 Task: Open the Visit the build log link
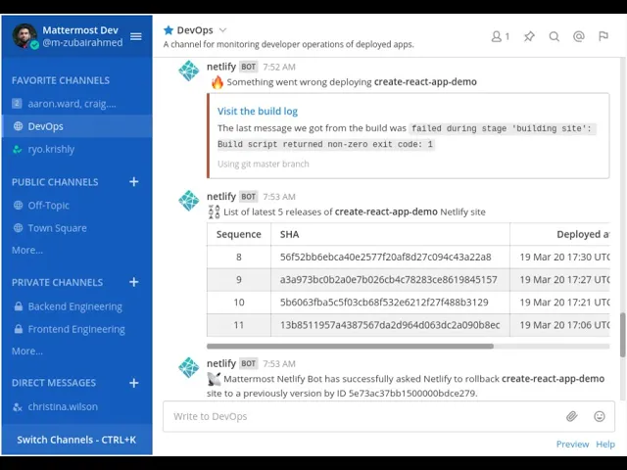(258, 111)
